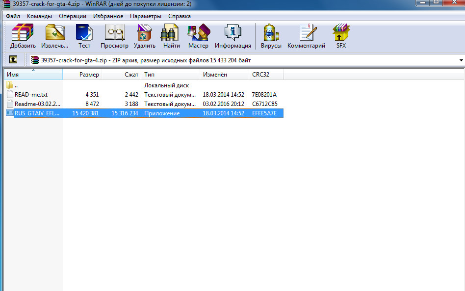Click the Локальный диск type cell
The width and height of the screenshot is (465, 291).
[x=166, y=85]
